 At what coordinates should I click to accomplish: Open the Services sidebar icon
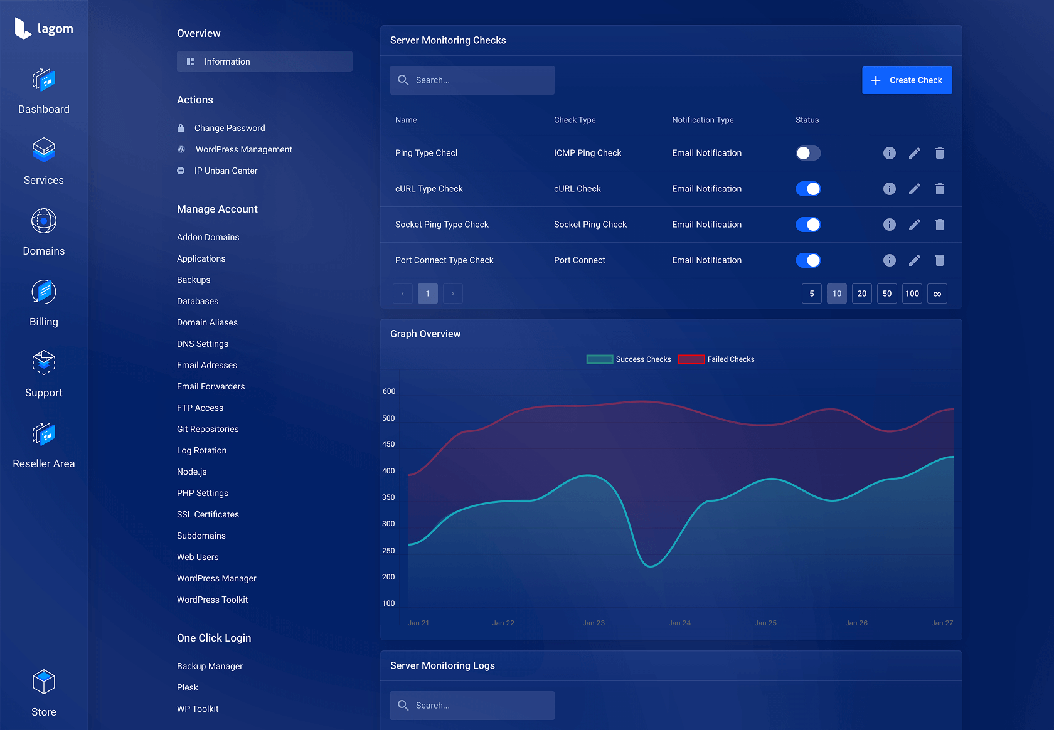point(44,151)
